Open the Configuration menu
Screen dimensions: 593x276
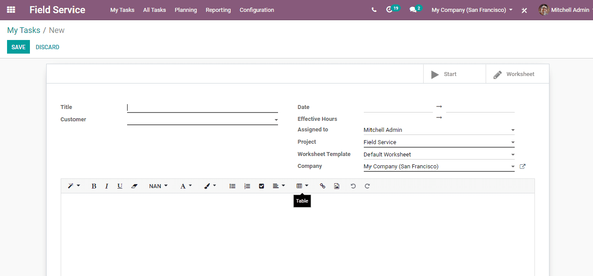(257, 10)
